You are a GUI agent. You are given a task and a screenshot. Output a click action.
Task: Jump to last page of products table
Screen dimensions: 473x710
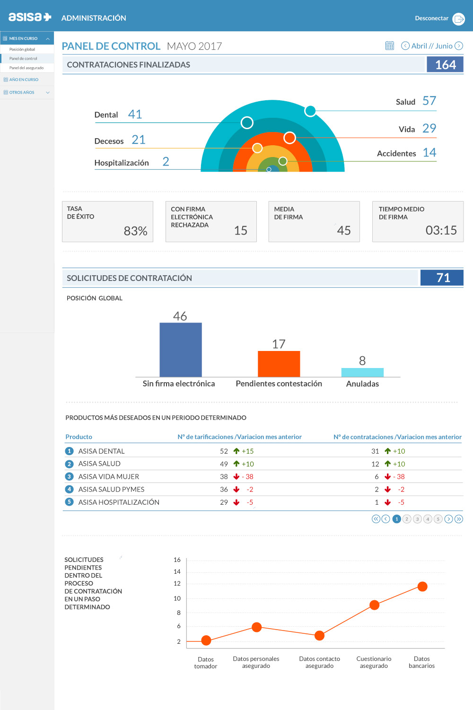[x=458, y=519]
